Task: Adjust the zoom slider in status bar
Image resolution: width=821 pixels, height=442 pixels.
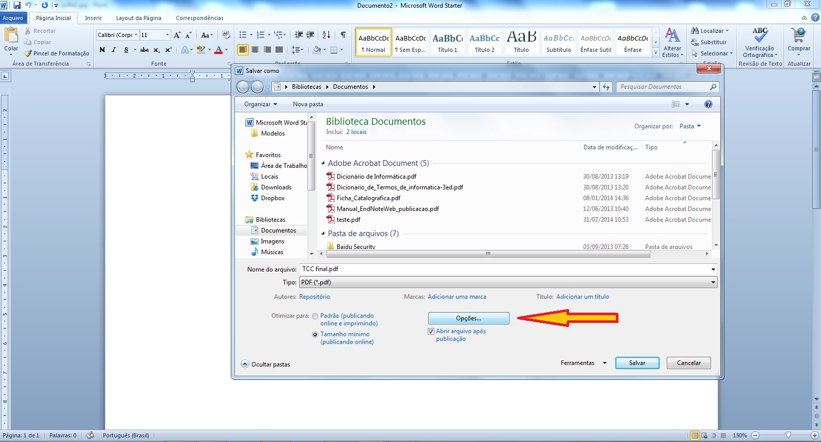Action: coord(788,435)
